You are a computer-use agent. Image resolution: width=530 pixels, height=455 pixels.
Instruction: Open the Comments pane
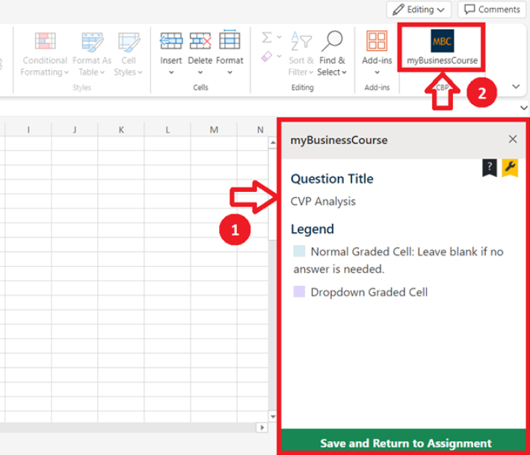coord(492,10)
